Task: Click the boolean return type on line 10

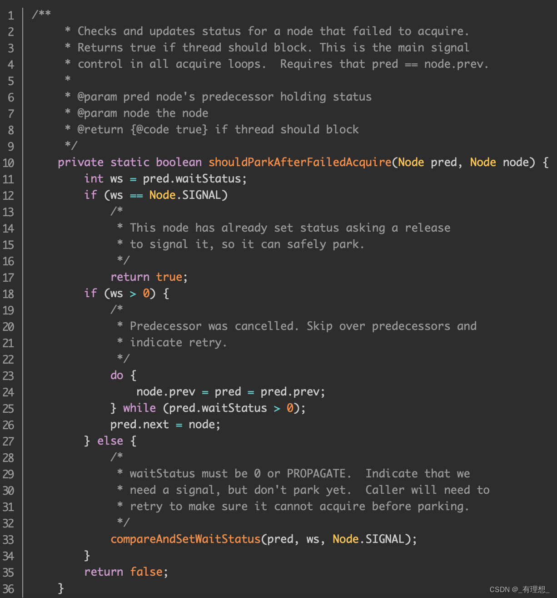Action: click(x=179, y=162)
